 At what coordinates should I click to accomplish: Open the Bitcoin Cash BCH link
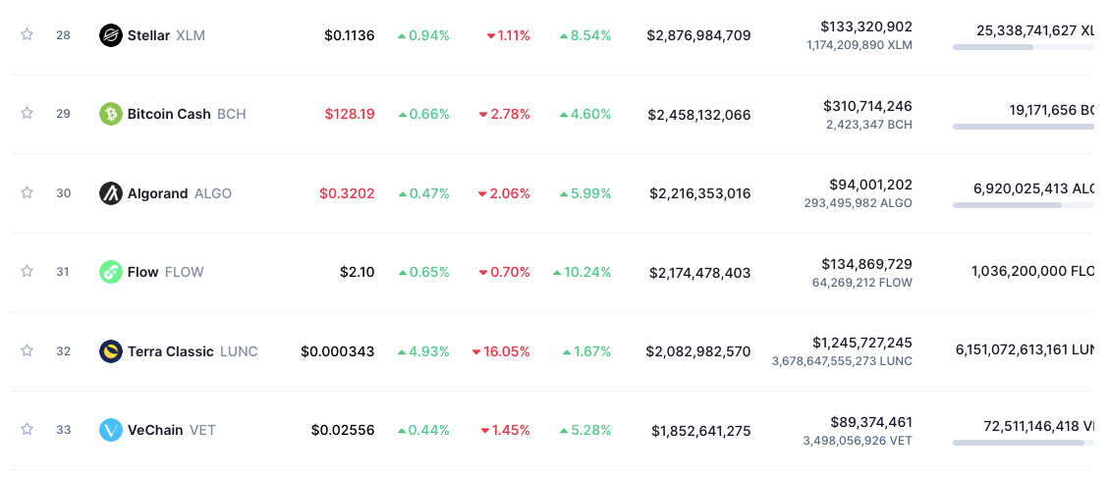[x=186, y=114]
